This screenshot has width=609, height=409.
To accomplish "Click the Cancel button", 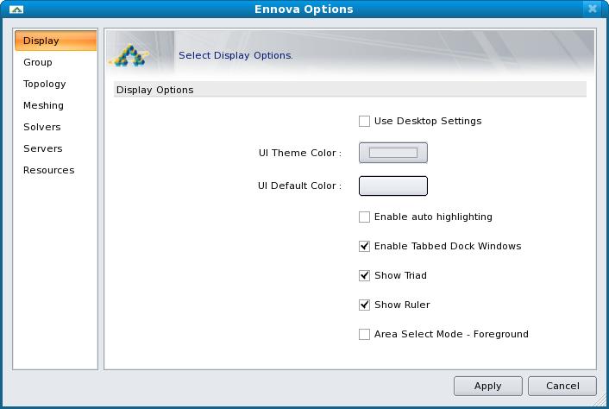I will pyautogui.click(x=562, y=386).
